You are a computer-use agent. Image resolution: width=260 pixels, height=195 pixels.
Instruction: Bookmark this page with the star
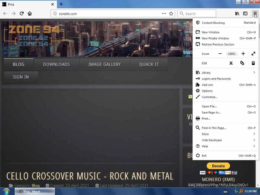171,14
